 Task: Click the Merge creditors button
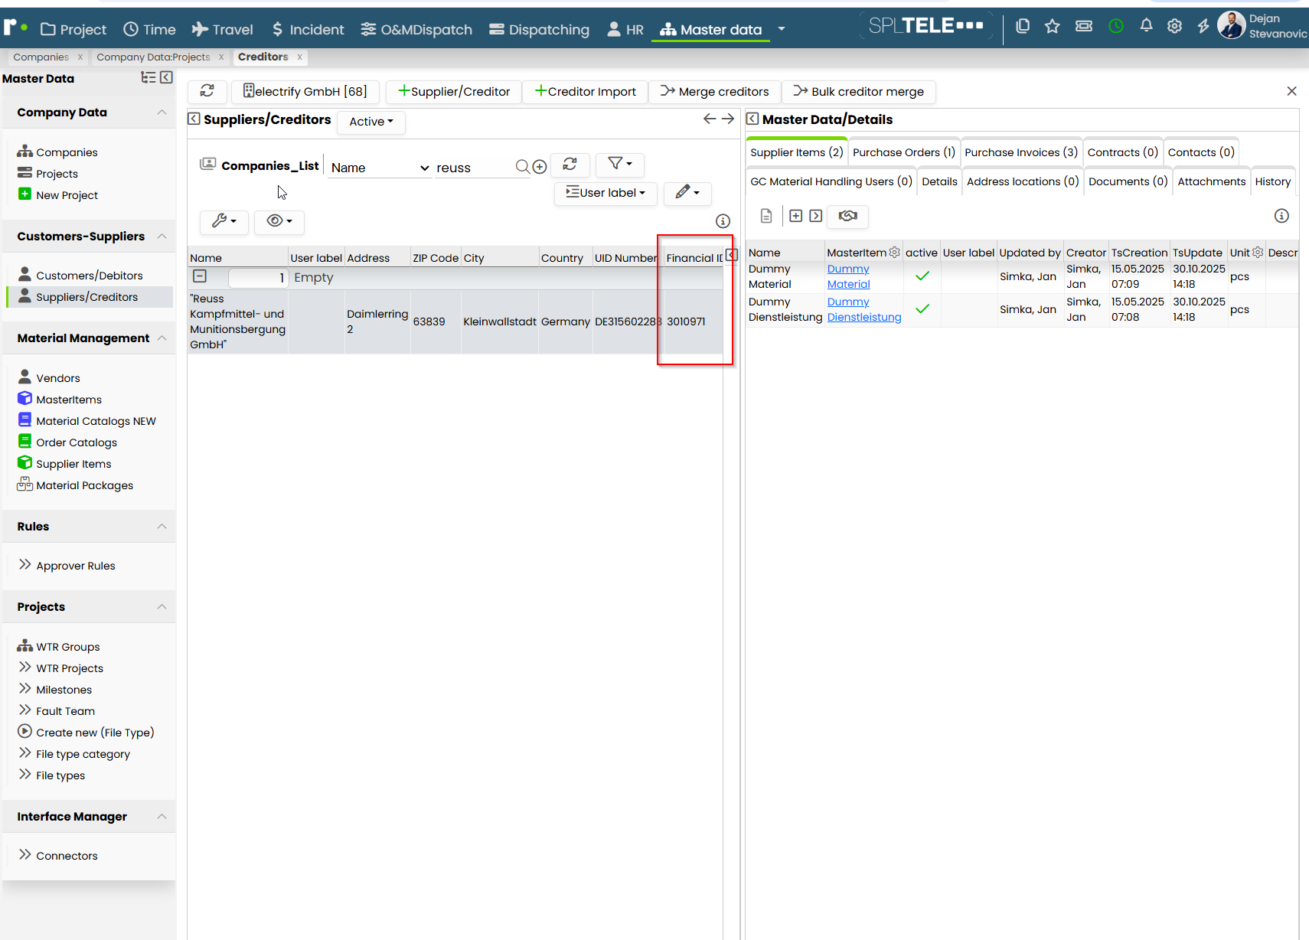(715, 92)
